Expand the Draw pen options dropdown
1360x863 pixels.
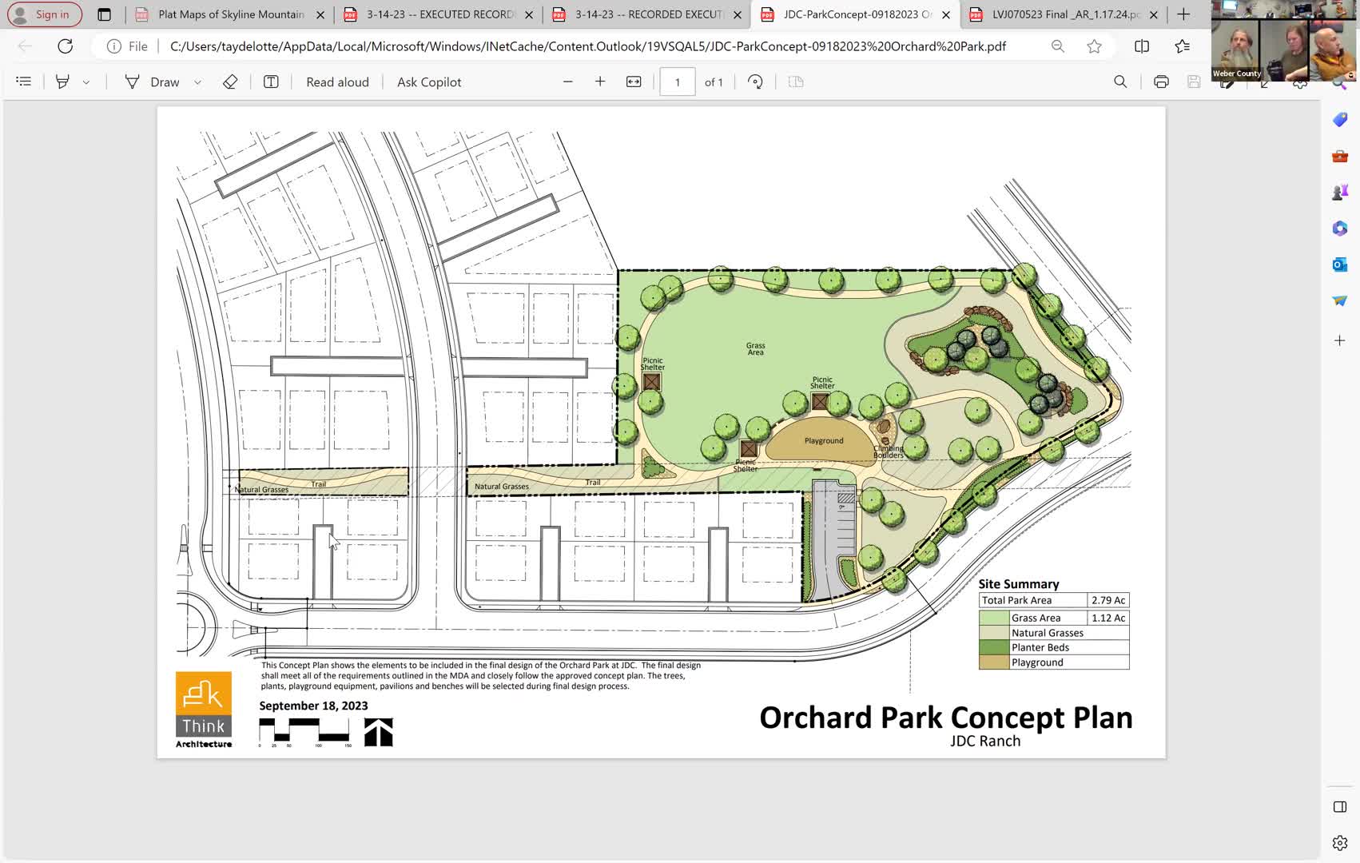click(197, 82)
